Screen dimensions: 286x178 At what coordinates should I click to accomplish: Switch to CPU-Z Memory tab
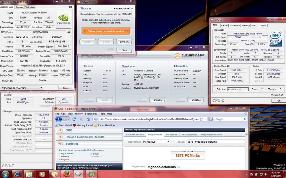(246, 26)
